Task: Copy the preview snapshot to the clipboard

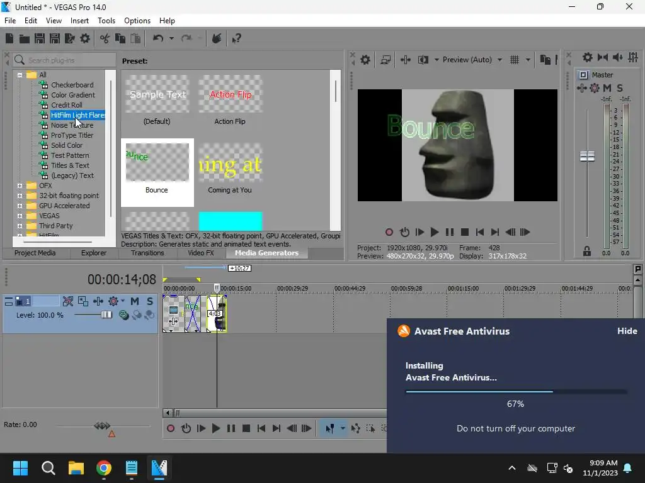Action: coord(545,60)
